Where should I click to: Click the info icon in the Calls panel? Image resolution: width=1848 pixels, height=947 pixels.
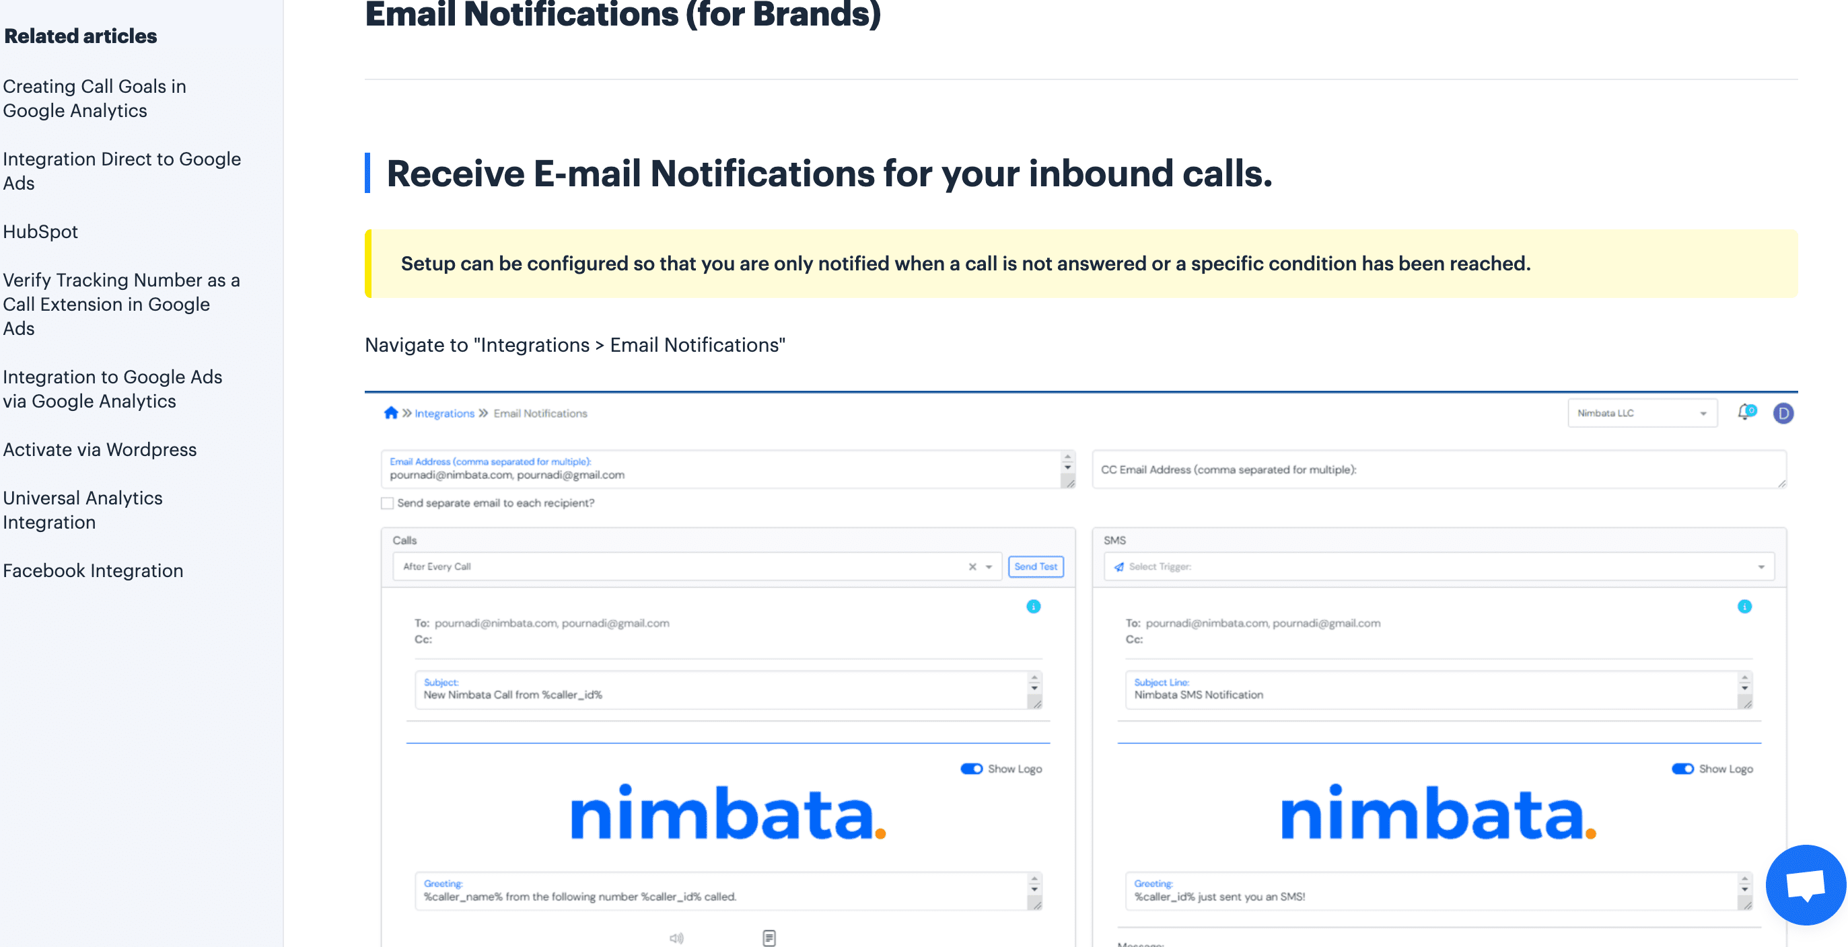click(1033, 606)
